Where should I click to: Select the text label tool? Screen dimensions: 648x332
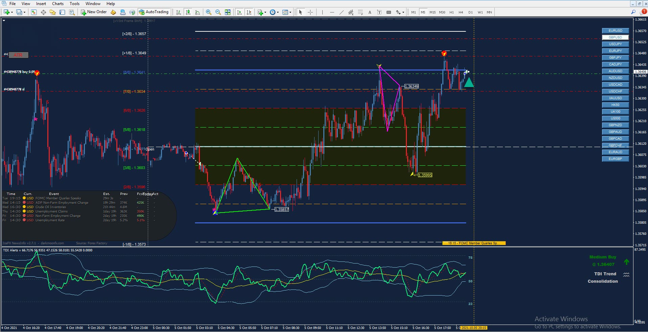pos(379,12)
